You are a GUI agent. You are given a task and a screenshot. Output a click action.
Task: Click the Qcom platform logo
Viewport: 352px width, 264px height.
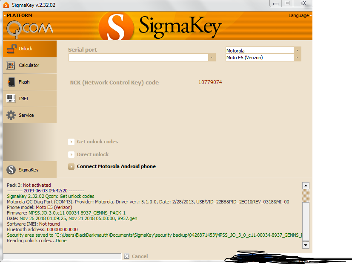click(30, 29)
